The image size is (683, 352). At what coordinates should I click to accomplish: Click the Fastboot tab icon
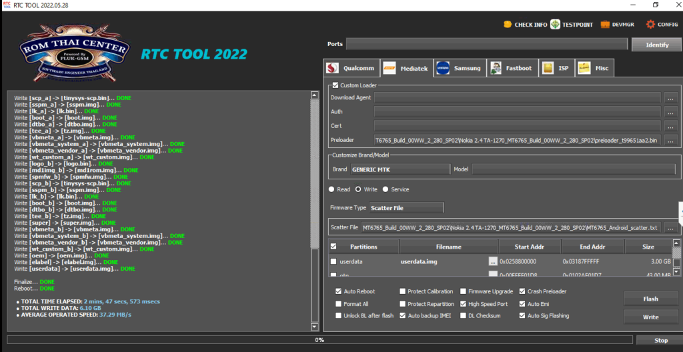tap(496, 68)
